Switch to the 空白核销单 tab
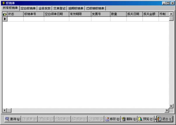 [28, 8]
